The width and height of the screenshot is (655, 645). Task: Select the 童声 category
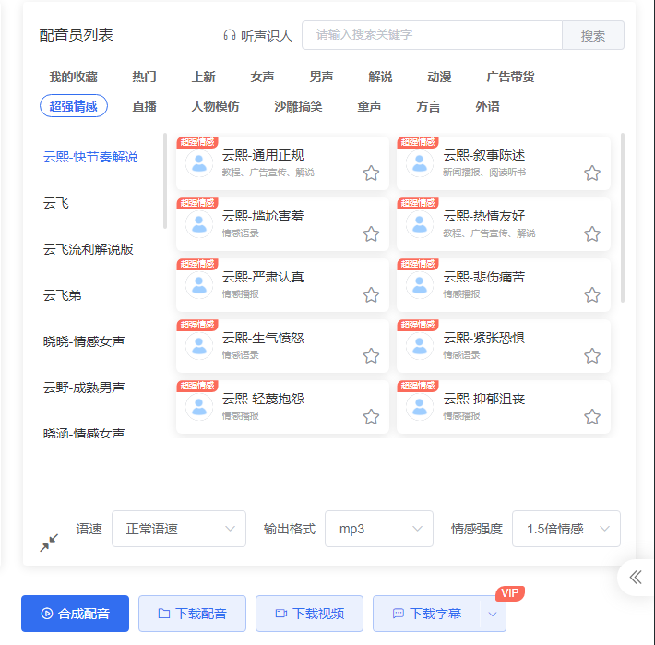tap(369, 106)
